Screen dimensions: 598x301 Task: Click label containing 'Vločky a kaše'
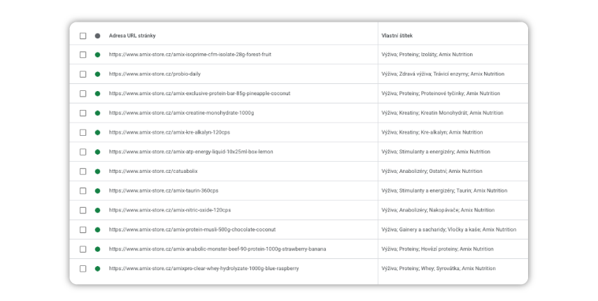coord(449,230)
